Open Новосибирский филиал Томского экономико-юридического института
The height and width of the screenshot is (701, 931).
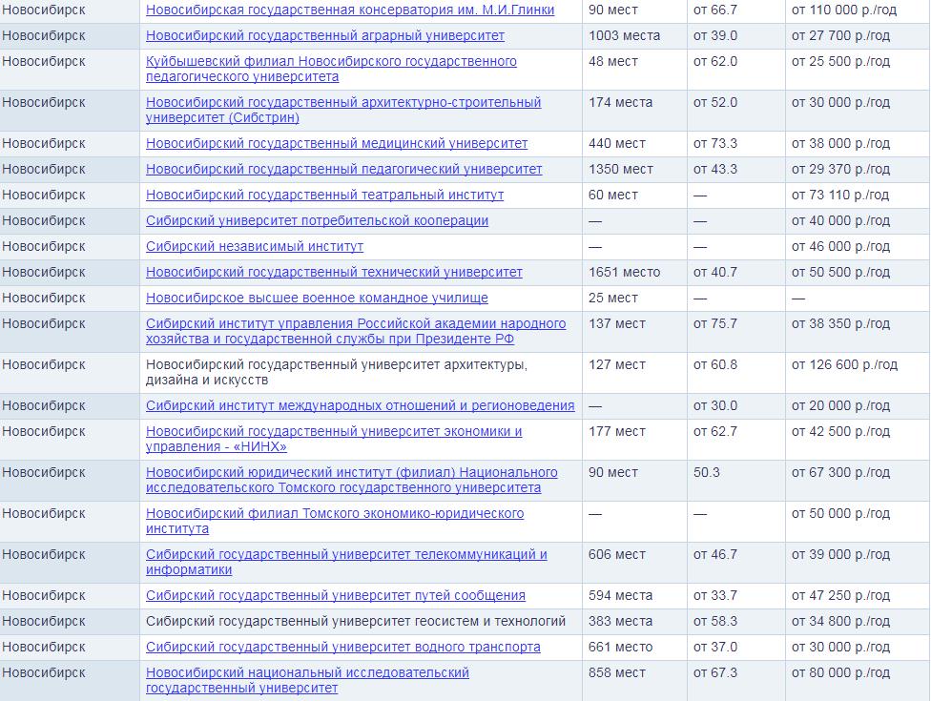pos(335,521)
